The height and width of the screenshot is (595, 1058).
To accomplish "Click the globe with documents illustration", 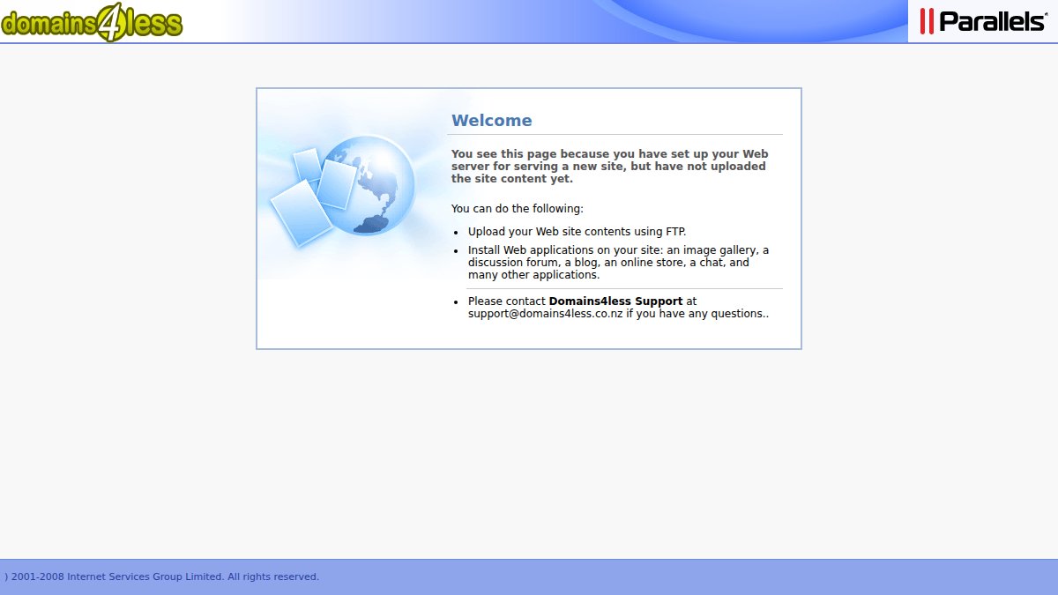I will coord(344,190).
